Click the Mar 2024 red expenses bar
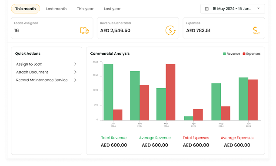 170,92
